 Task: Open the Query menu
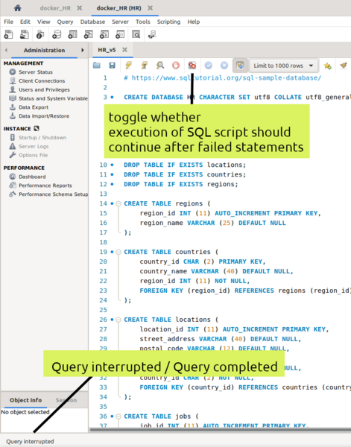65,22
